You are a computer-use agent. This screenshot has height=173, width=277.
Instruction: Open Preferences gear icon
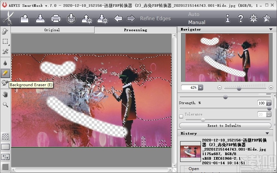coord(254,18)
